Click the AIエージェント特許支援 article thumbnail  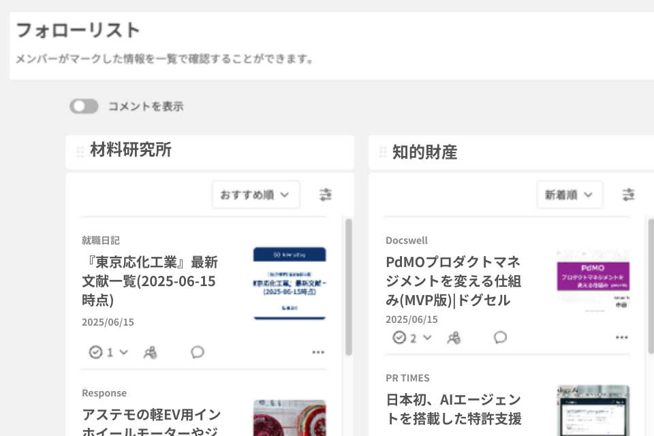pos(593,411)
